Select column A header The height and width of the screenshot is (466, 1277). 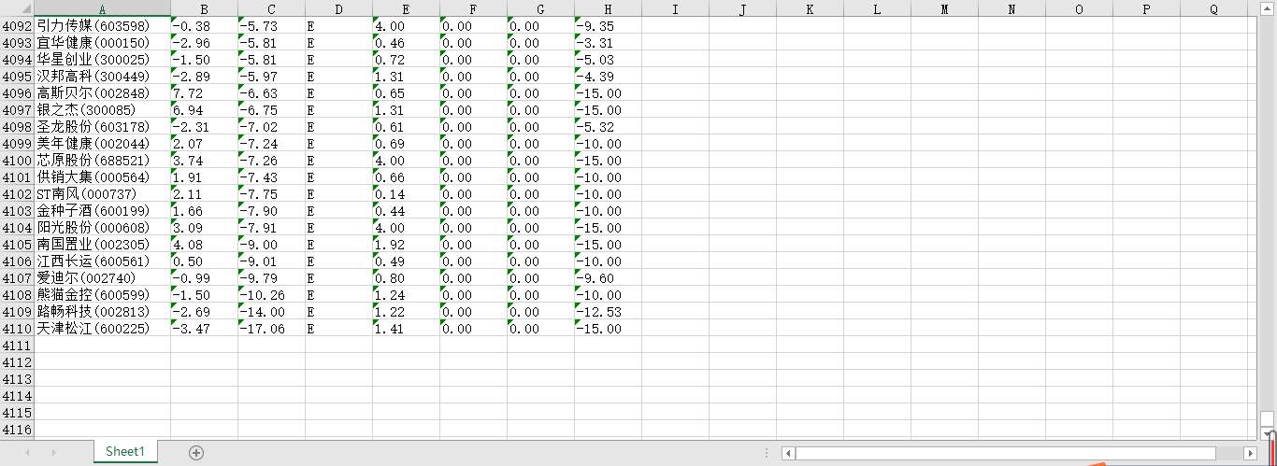tap(103, 8)
